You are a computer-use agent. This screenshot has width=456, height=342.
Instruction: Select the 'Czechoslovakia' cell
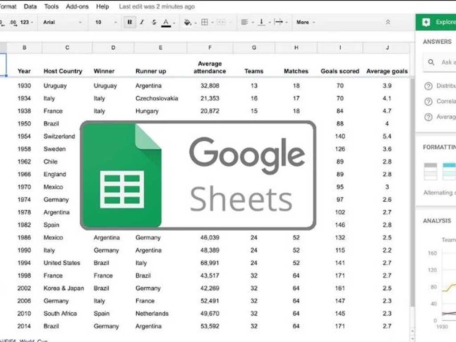click(157, 98)
